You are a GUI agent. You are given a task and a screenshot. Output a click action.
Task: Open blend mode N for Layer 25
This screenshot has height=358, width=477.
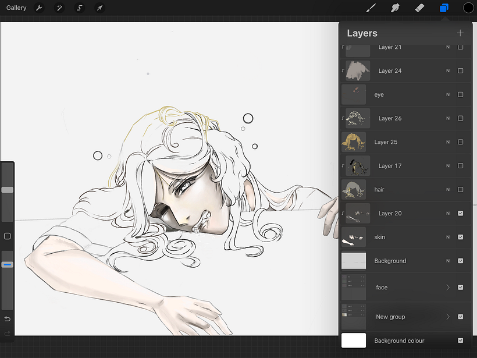pos(448,142)
